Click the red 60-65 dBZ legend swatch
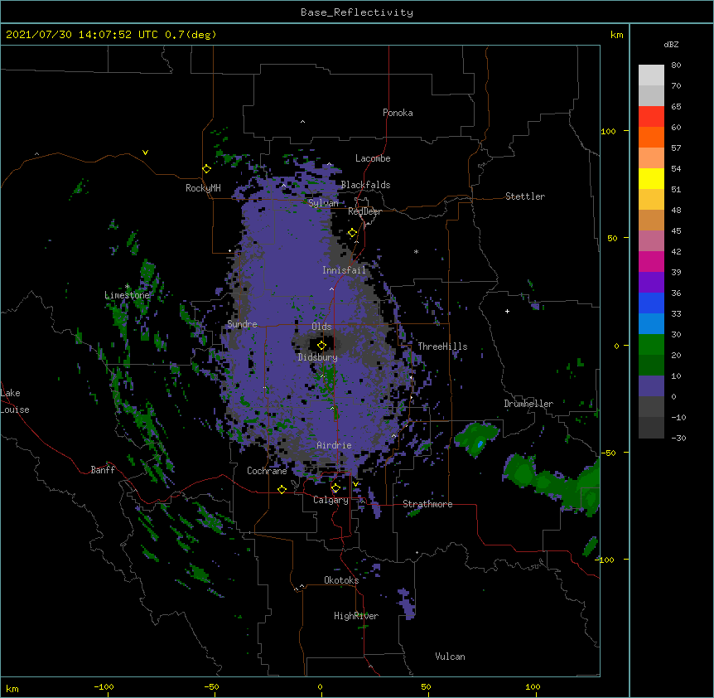 tap(651, 116)
